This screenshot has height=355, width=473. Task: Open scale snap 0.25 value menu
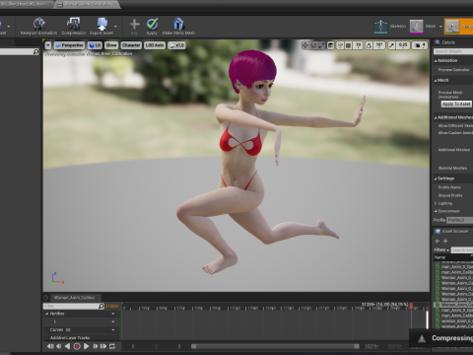pyautogui.click(x=403, y=45)
